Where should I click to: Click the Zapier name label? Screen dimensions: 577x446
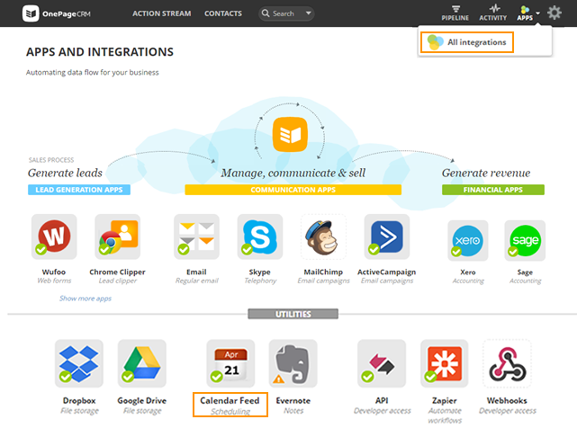point(445,400)
